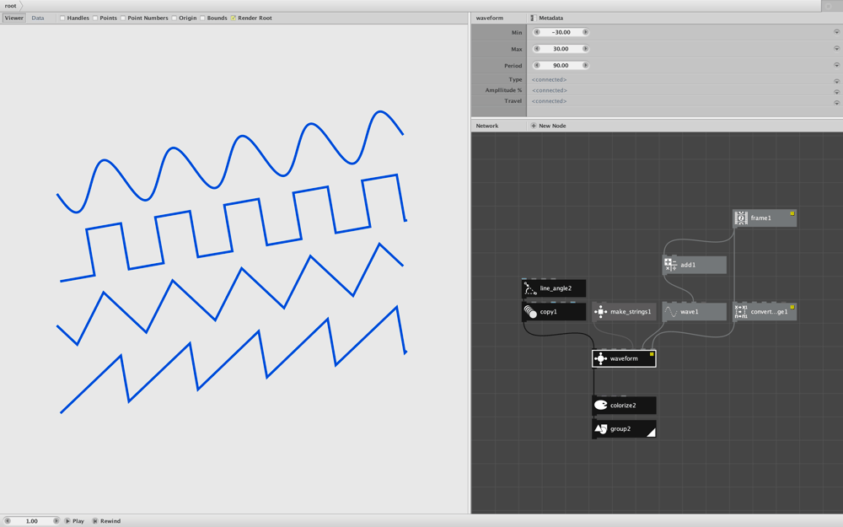The image size is (843, 527).
Task: Click the Metadata icon
Action: coord(534,18)
